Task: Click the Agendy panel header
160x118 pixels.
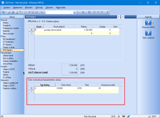Action: [148, 17]
